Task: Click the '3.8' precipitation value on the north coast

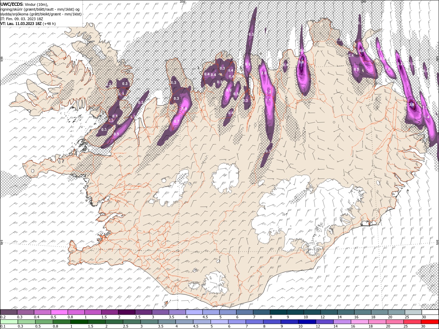Action: coord(301,62)
